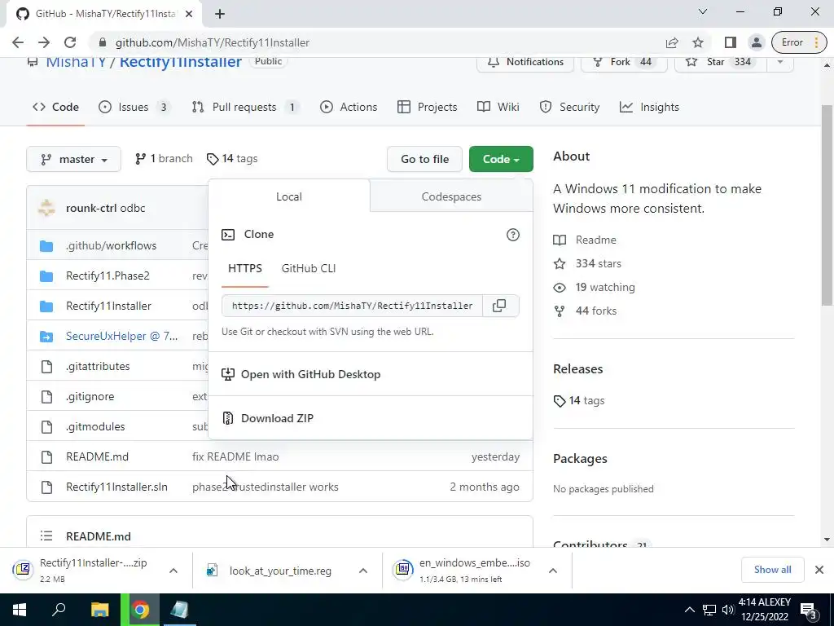This screenshot has width=834, height=626.
Task: Open the Pull requests tab
Action: [x=245, y=107]
